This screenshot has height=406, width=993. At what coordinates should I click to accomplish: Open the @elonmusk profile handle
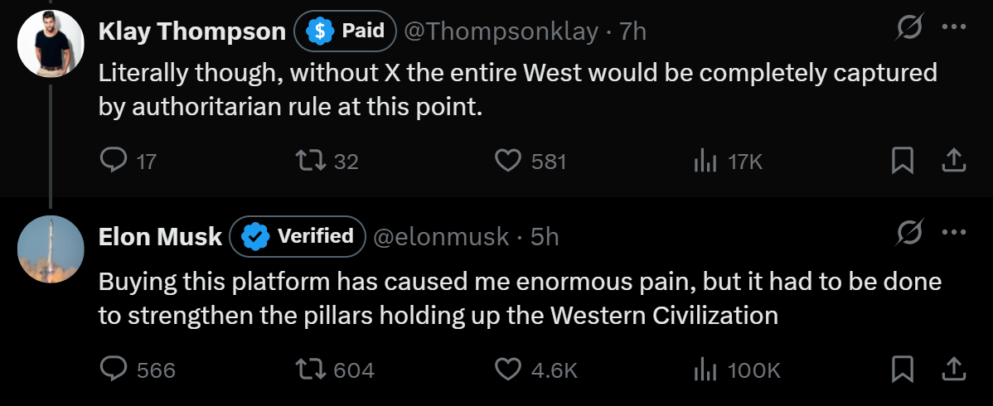click(441, 237)
